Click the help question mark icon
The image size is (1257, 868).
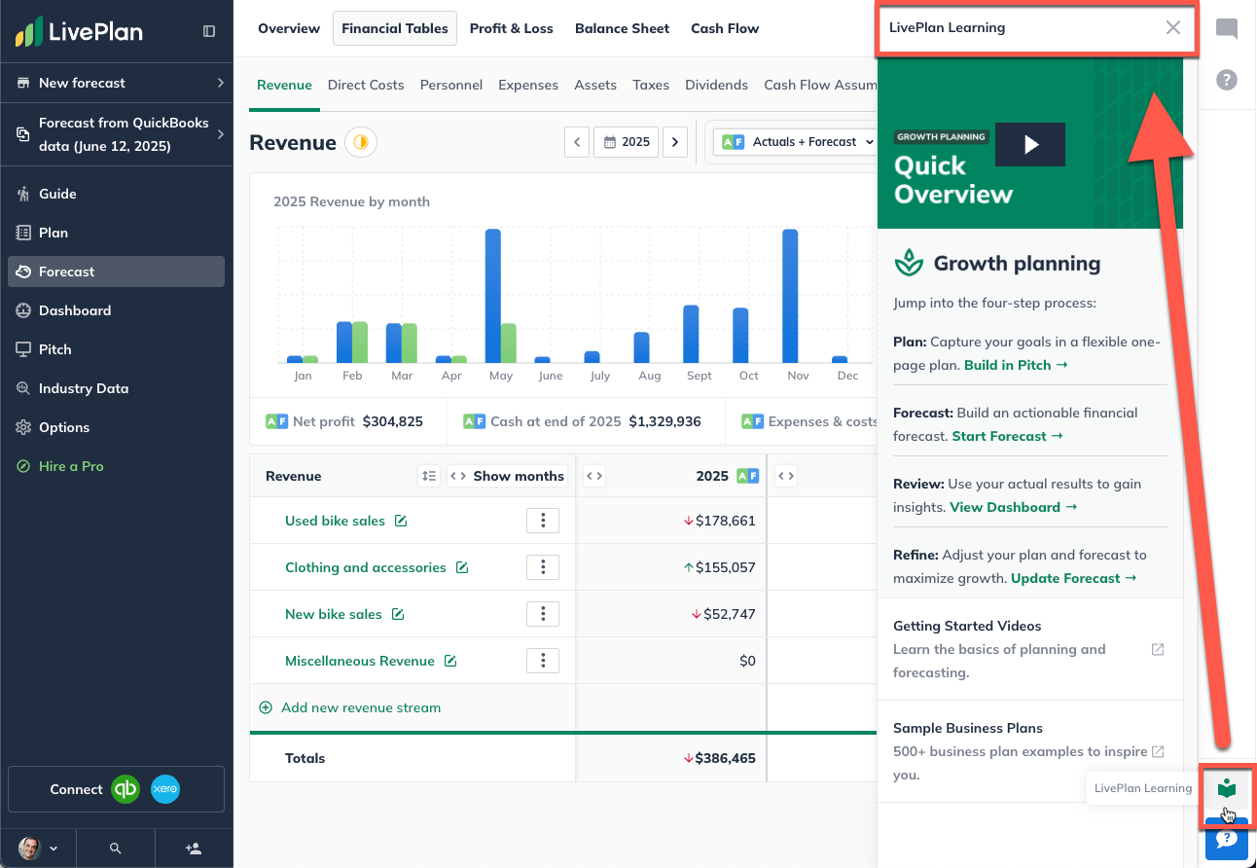click(x=1227, y=80)
